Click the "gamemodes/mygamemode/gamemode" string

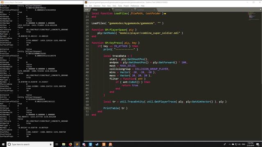131,23
